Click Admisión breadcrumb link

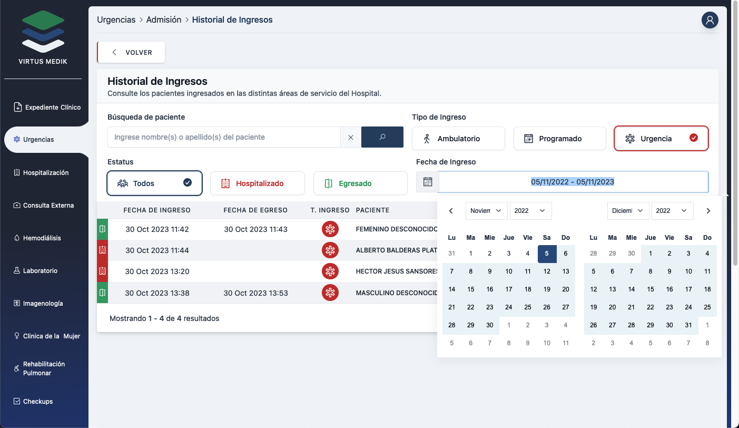[x=163, y=20]
